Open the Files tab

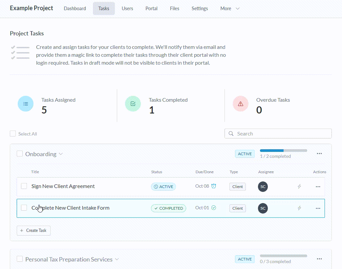[x=175, y=9]
